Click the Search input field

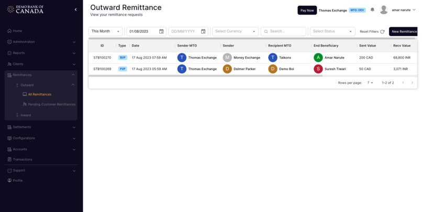click(283, 31)
